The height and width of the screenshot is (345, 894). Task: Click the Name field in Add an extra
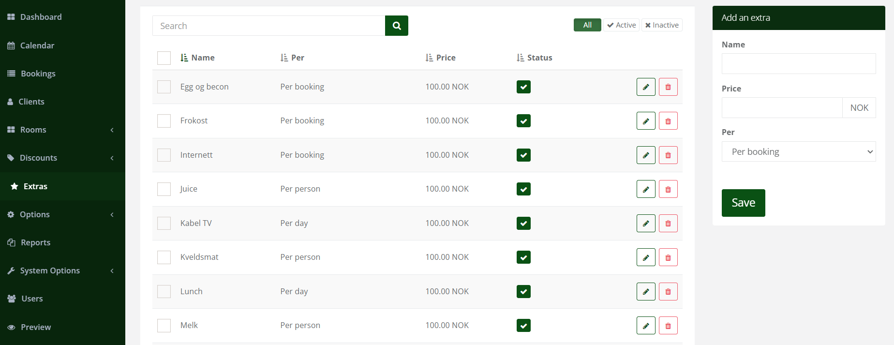coord(798,64)
